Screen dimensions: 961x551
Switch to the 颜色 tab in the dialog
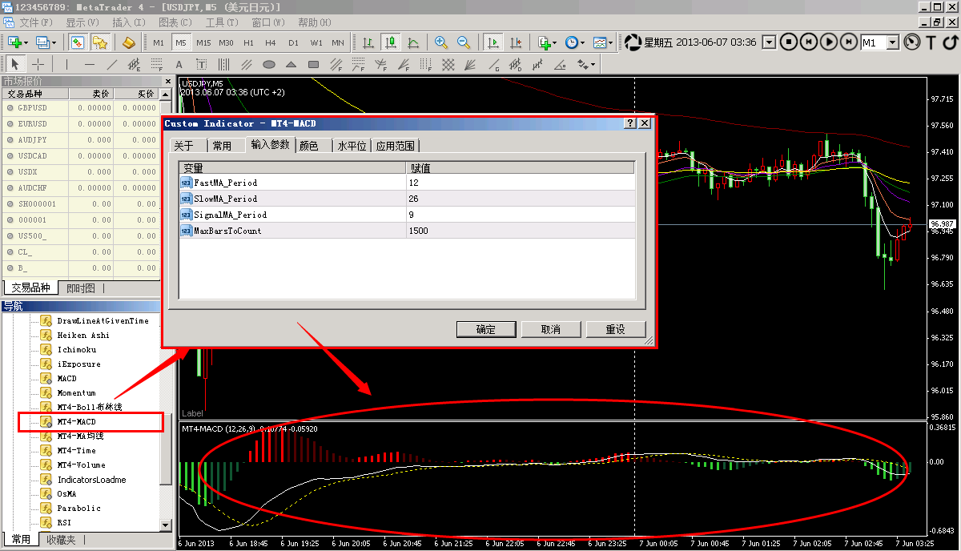coord(308,146)
